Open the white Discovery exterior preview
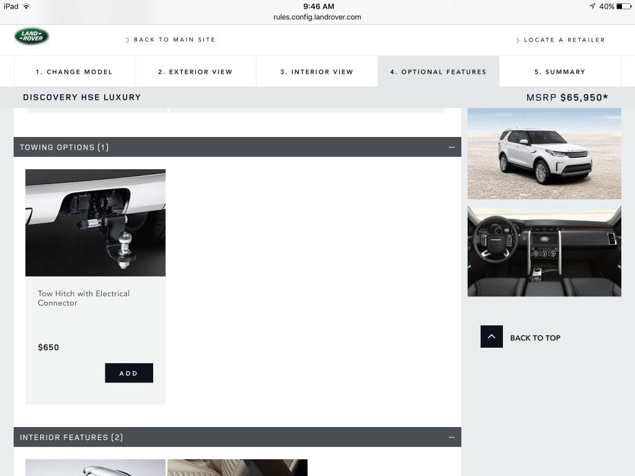This screenshot has width=635, height=476. (544, 154)
